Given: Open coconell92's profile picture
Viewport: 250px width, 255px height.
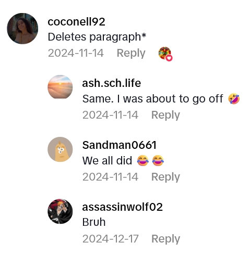Looking at the screenshot, I should coord(22,29).
